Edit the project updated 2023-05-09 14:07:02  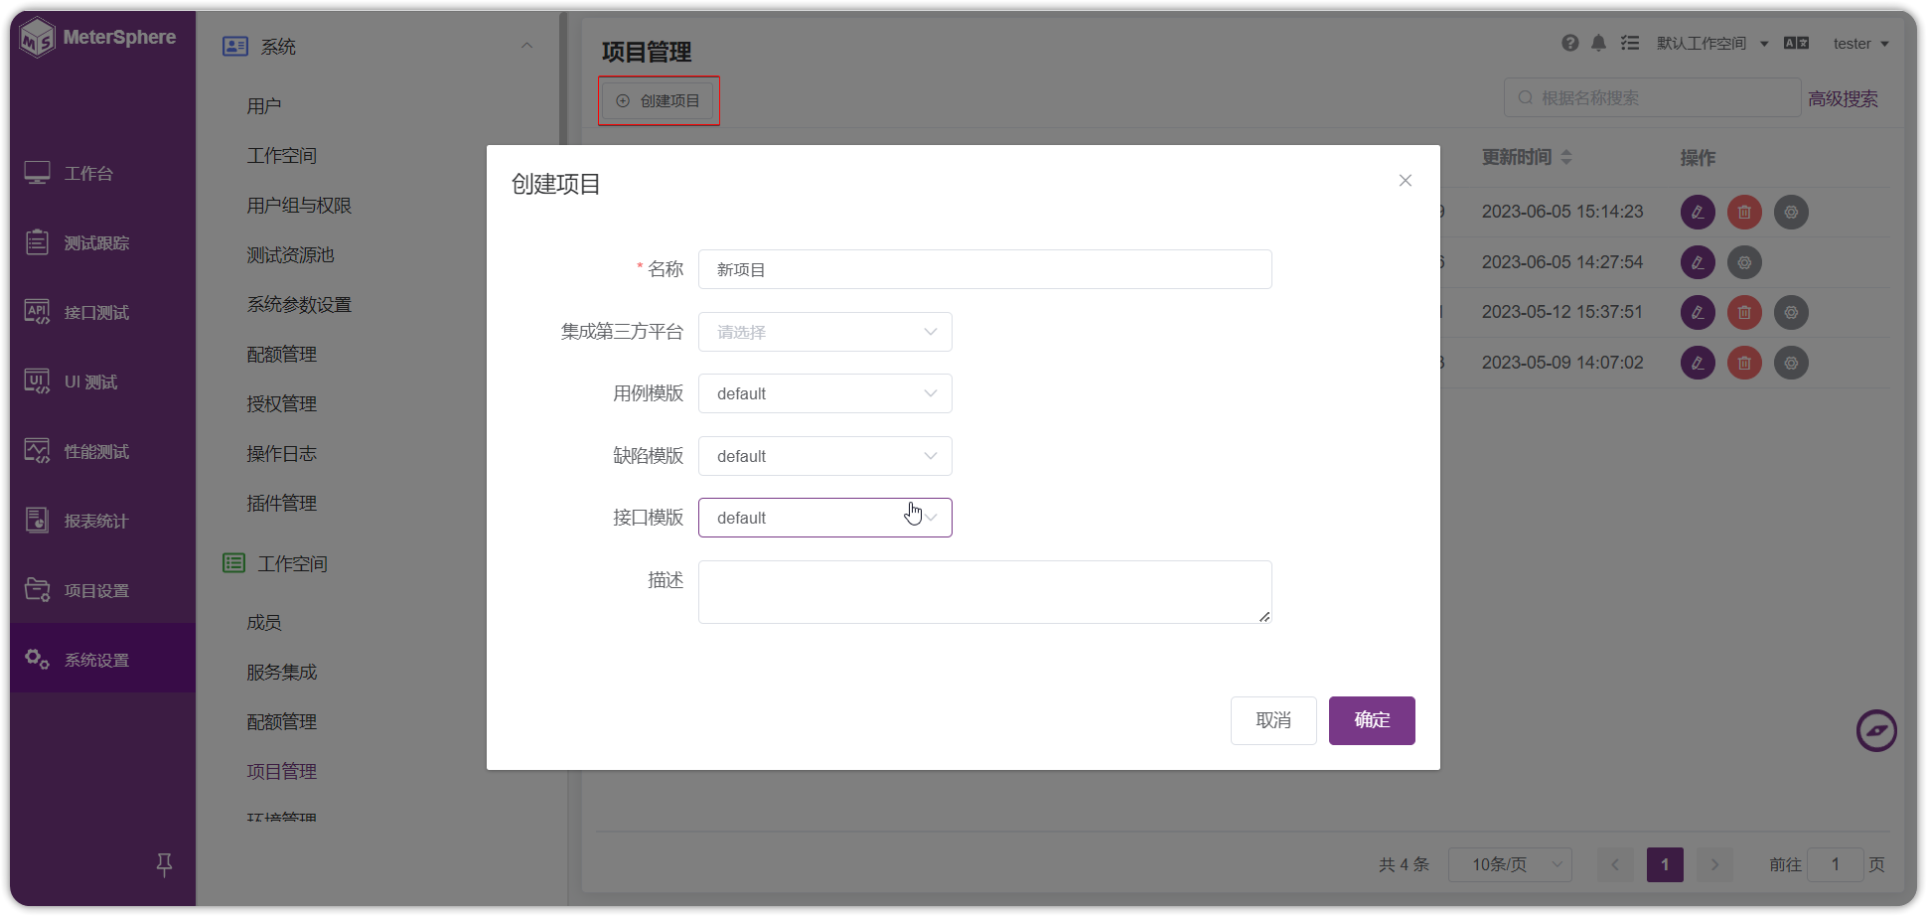pos(1698,363)
